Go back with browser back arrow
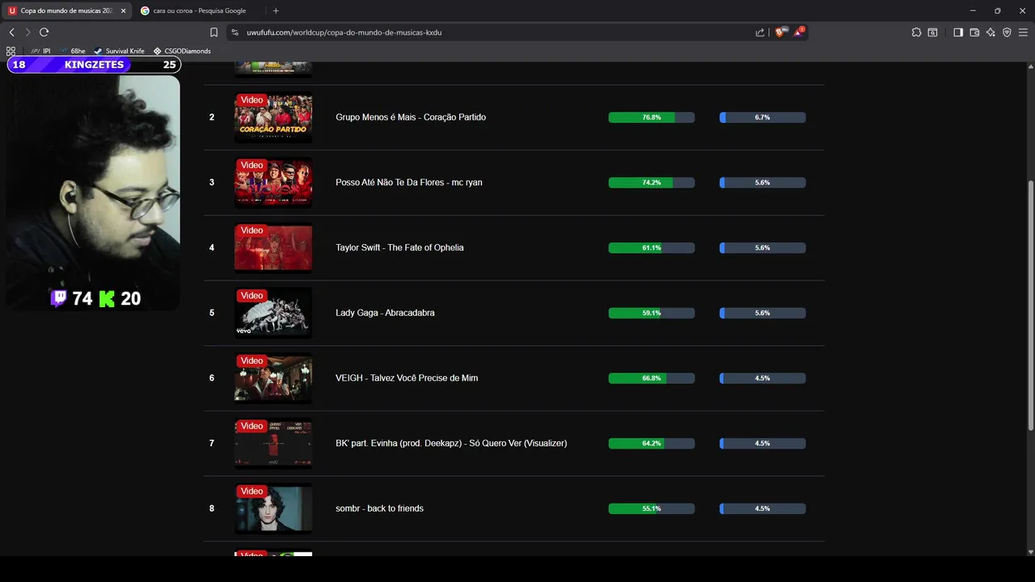The image size is (1035, 582). [11, 32]
